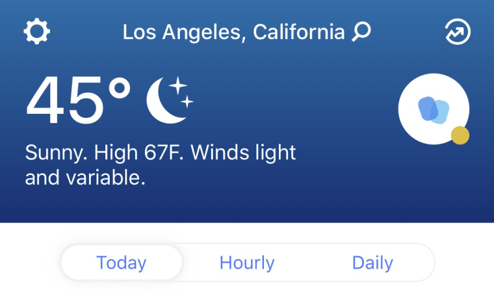Click the 'and variable.' forecast line
Viewport: 494px width, 294px height.
click(x=85, y=178)
